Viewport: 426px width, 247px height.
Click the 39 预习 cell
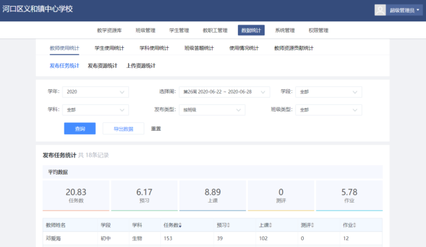coord(220,238)
